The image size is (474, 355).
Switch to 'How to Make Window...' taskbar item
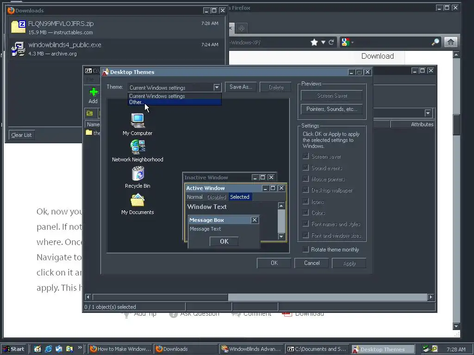[121, 349]
